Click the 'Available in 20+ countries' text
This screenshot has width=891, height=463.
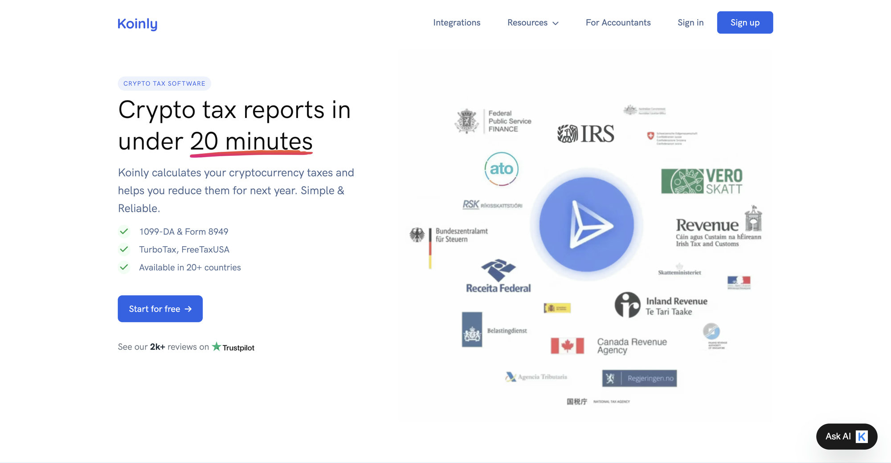[190, 267]
